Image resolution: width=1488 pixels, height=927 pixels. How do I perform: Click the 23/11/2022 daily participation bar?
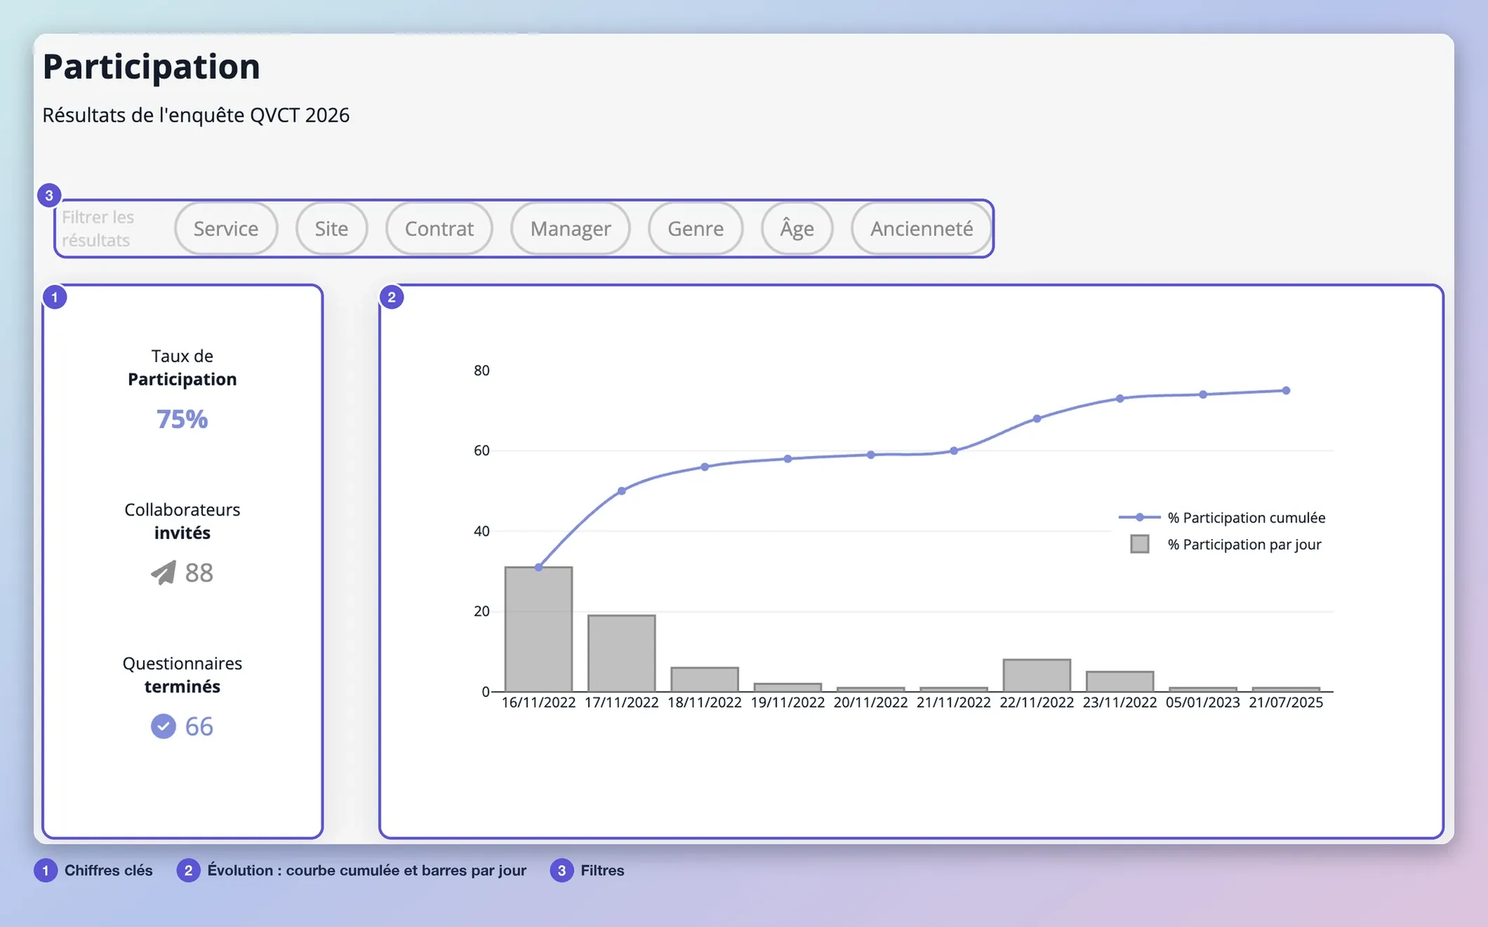point(1120,681)
